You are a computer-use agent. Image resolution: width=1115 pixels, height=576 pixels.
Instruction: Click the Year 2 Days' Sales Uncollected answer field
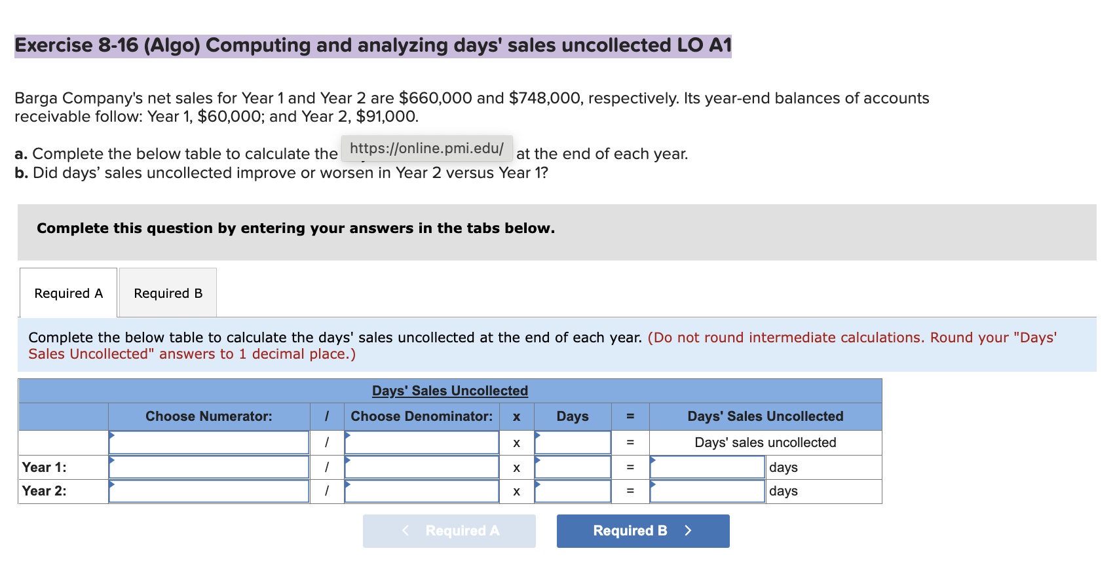pyautogui.click(x=706, y=491)
